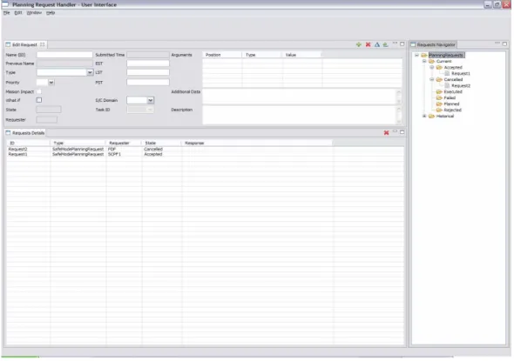Open the File menu
The height and width of the screenshot is (361, 514).
pyautogui.click(x=7, y=13)
